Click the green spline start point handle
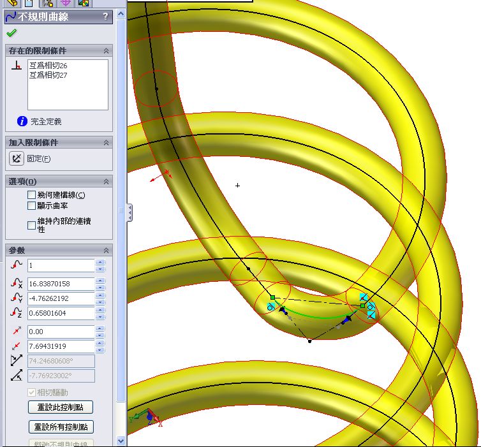Viewport: 481px width, 447px height. [x=272, y=297]
